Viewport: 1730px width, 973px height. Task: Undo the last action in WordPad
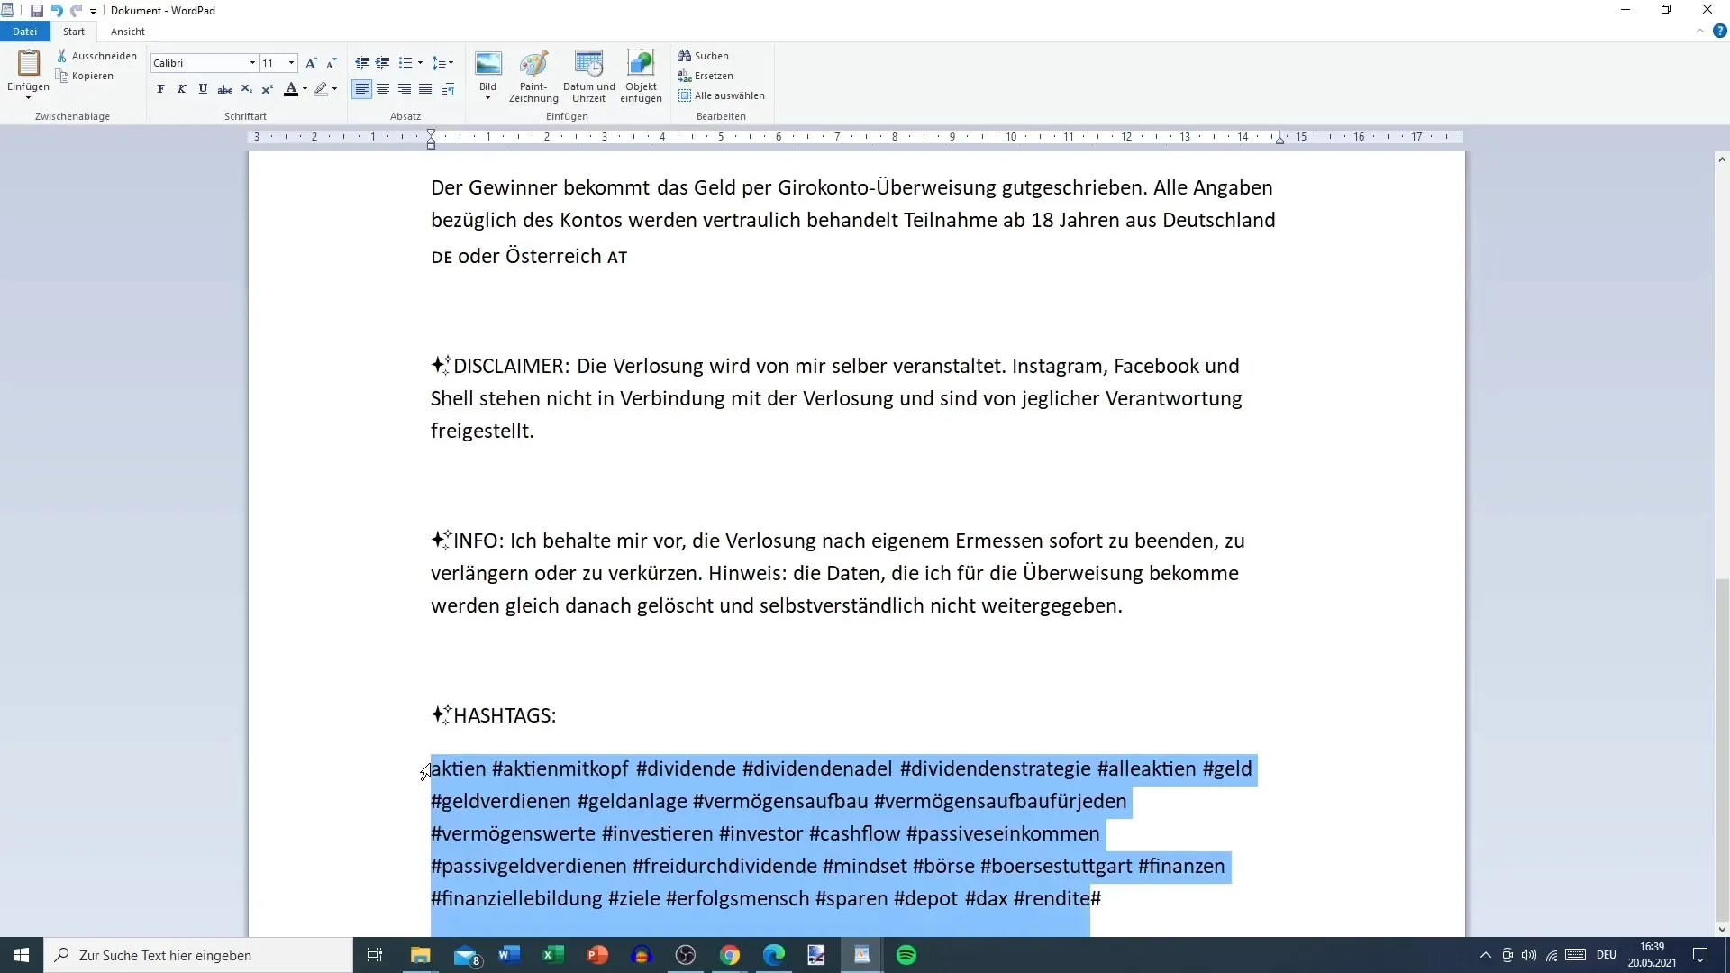(57, 11)
